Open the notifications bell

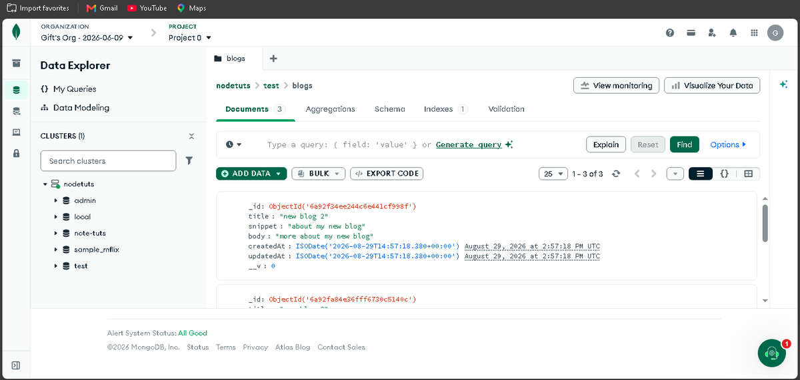733,33
